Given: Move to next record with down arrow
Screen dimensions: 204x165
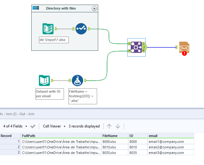Looking at the screenshot, I should pos(118,126).
